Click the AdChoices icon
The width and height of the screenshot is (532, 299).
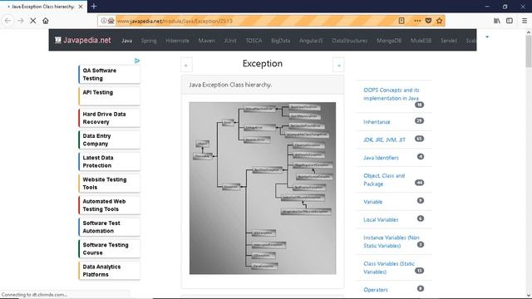[137, 61]
